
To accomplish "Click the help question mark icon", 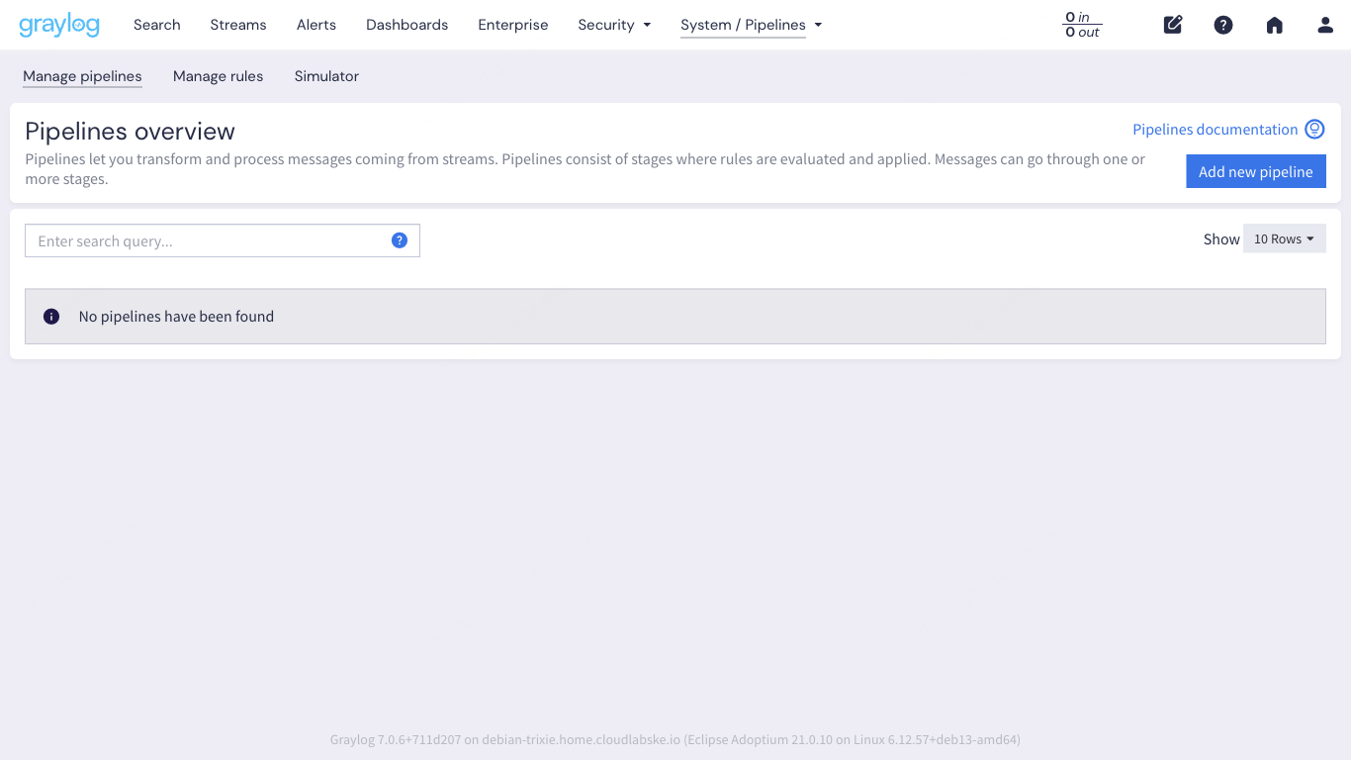I will pos(1223,25).
